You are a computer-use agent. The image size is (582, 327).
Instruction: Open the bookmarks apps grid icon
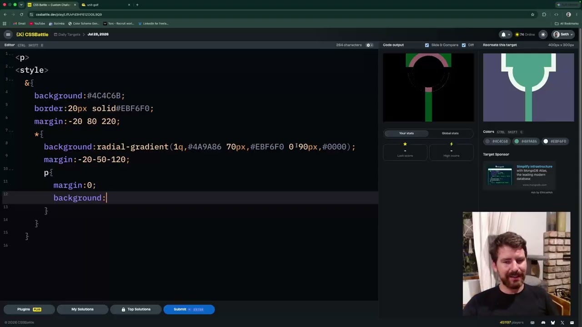[x=5, y=24]
